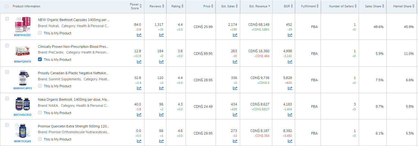Open ASIN link B0B7KHLZZC

pos(23,35)
